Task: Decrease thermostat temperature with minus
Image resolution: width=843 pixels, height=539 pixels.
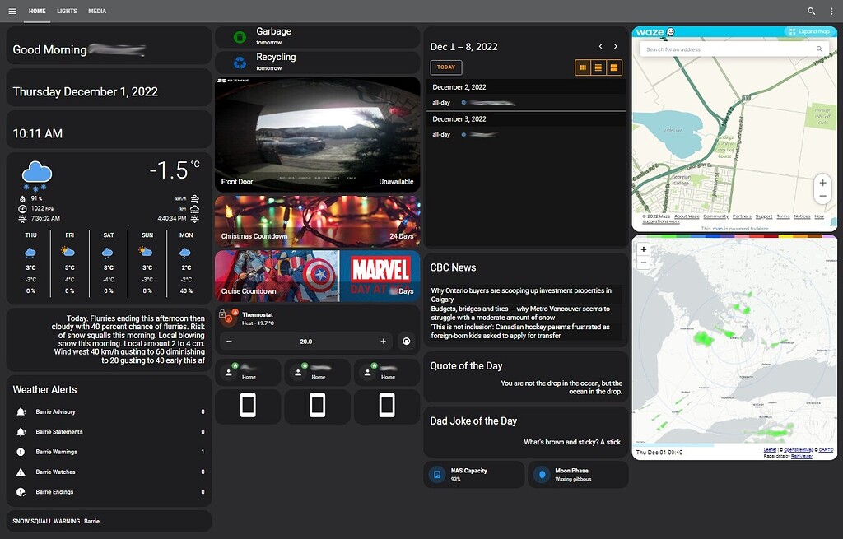Action: click(229, 342)
